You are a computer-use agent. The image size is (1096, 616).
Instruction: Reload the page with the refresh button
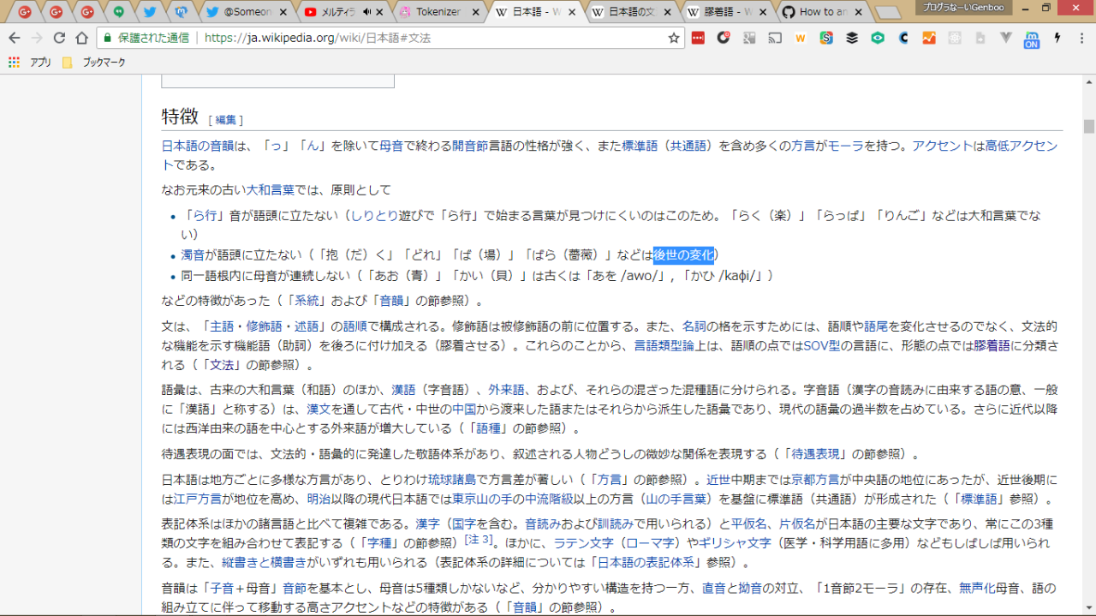(59, 38)
